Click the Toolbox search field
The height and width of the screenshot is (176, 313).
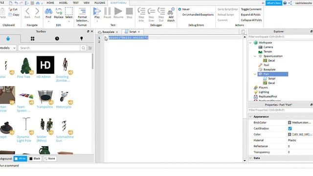49,48
